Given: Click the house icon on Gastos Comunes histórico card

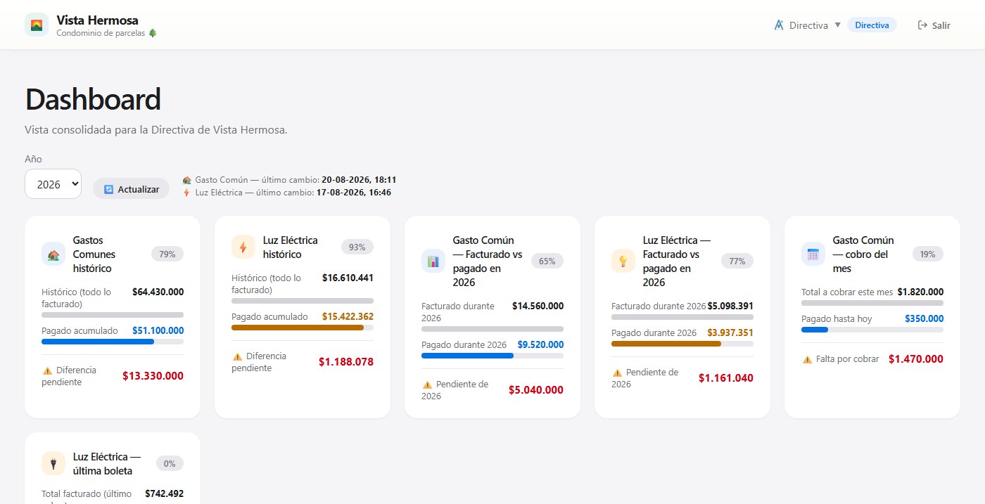Looking at the screenshot, I should pyautogui.click(x=53, y=254).
